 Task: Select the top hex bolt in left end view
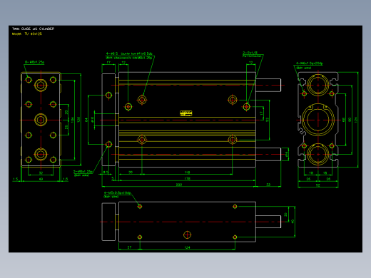point(41,85)
